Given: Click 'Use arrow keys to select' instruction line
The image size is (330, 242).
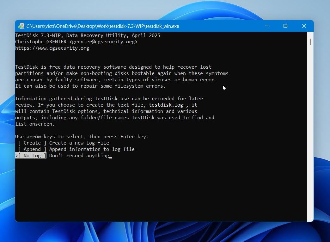Looking at the screenshot, I should coord(82,137).
